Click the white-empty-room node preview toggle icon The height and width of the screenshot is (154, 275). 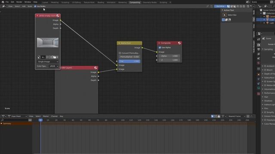point(58,16)
